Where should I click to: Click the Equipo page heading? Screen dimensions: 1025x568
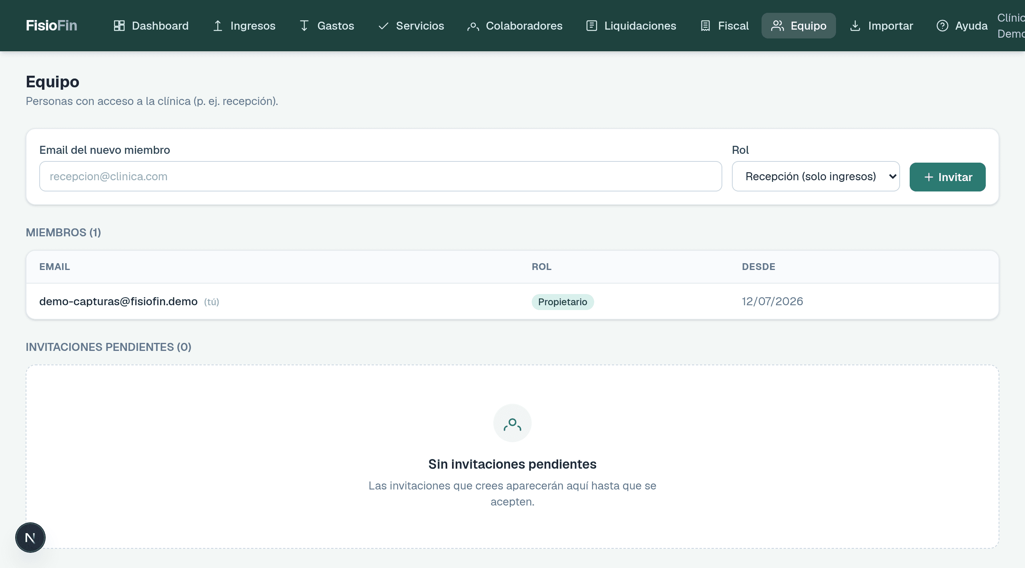point(52,82)
